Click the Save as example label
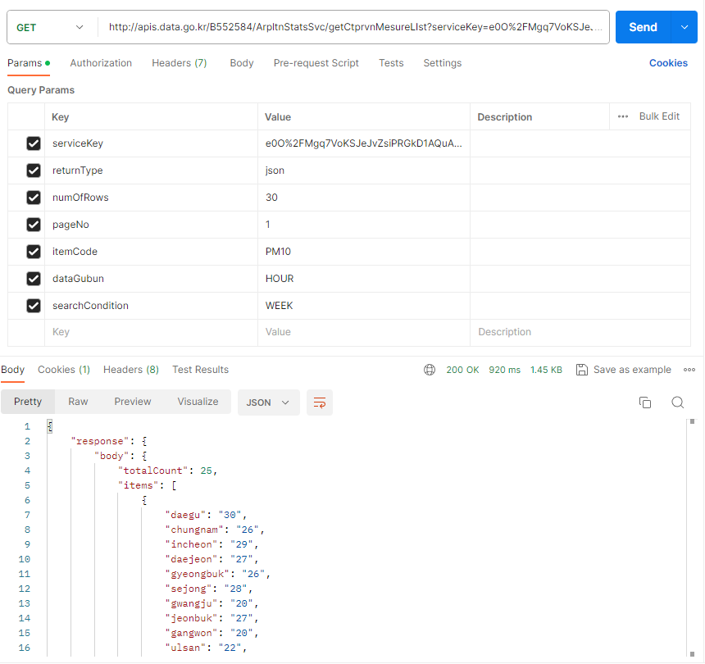705x664 pixels. (x=632, y=370)
